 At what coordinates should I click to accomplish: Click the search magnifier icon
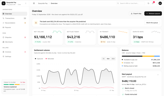118,3
